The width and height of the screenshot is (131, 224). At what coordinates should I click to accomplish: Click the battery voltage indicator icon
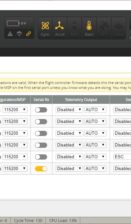13,23
